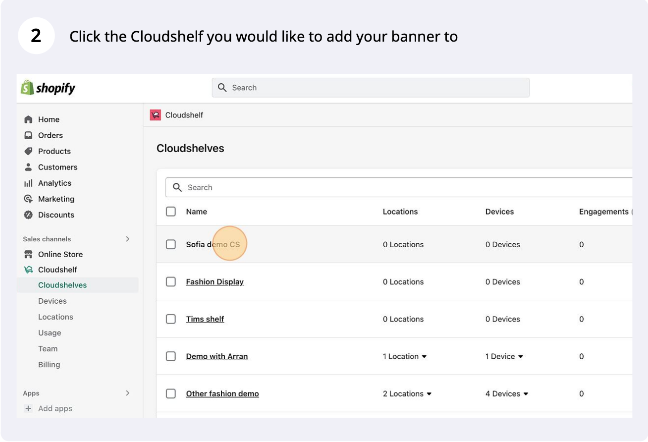Click the Orders inbox icon
The height and width of the screenshot is (442, 648).
28,135
